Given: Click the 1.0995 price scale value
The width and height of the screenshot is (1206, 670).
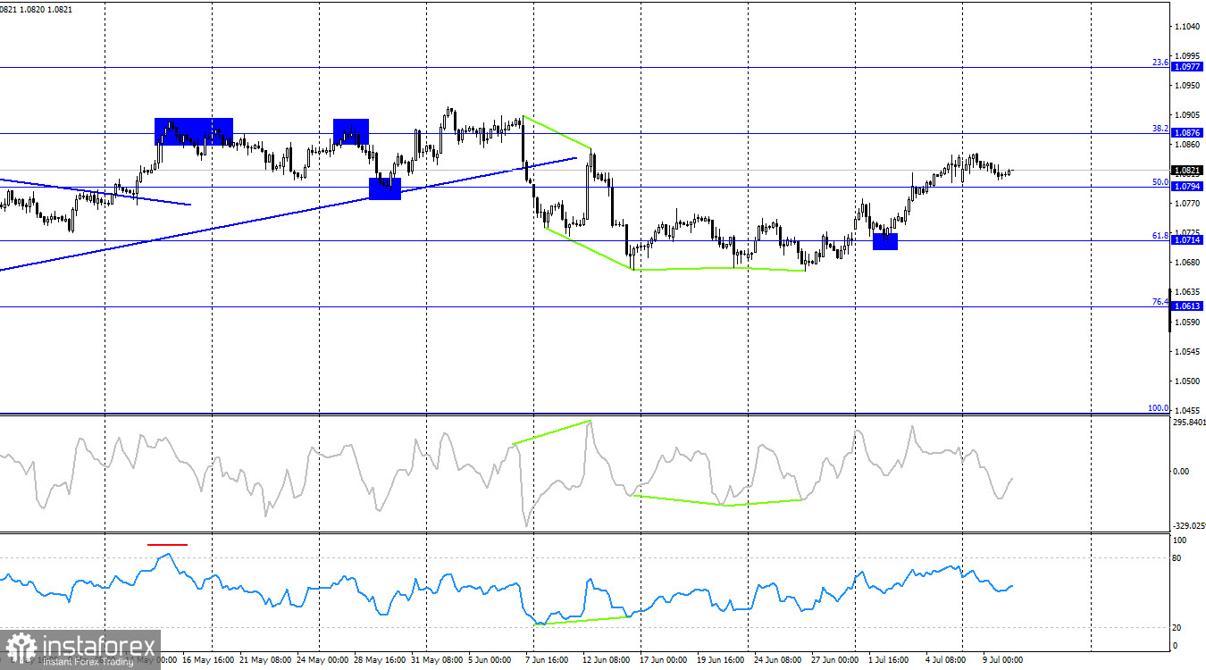Looking at the screenshot, I should click(1188, 55).
